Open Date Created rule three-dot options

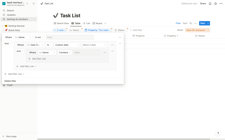[112, 45]
